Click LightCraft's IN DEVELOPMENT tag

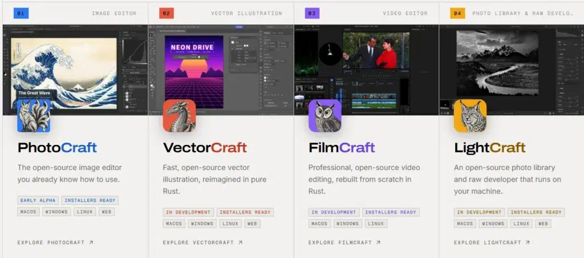coord(479,212)
